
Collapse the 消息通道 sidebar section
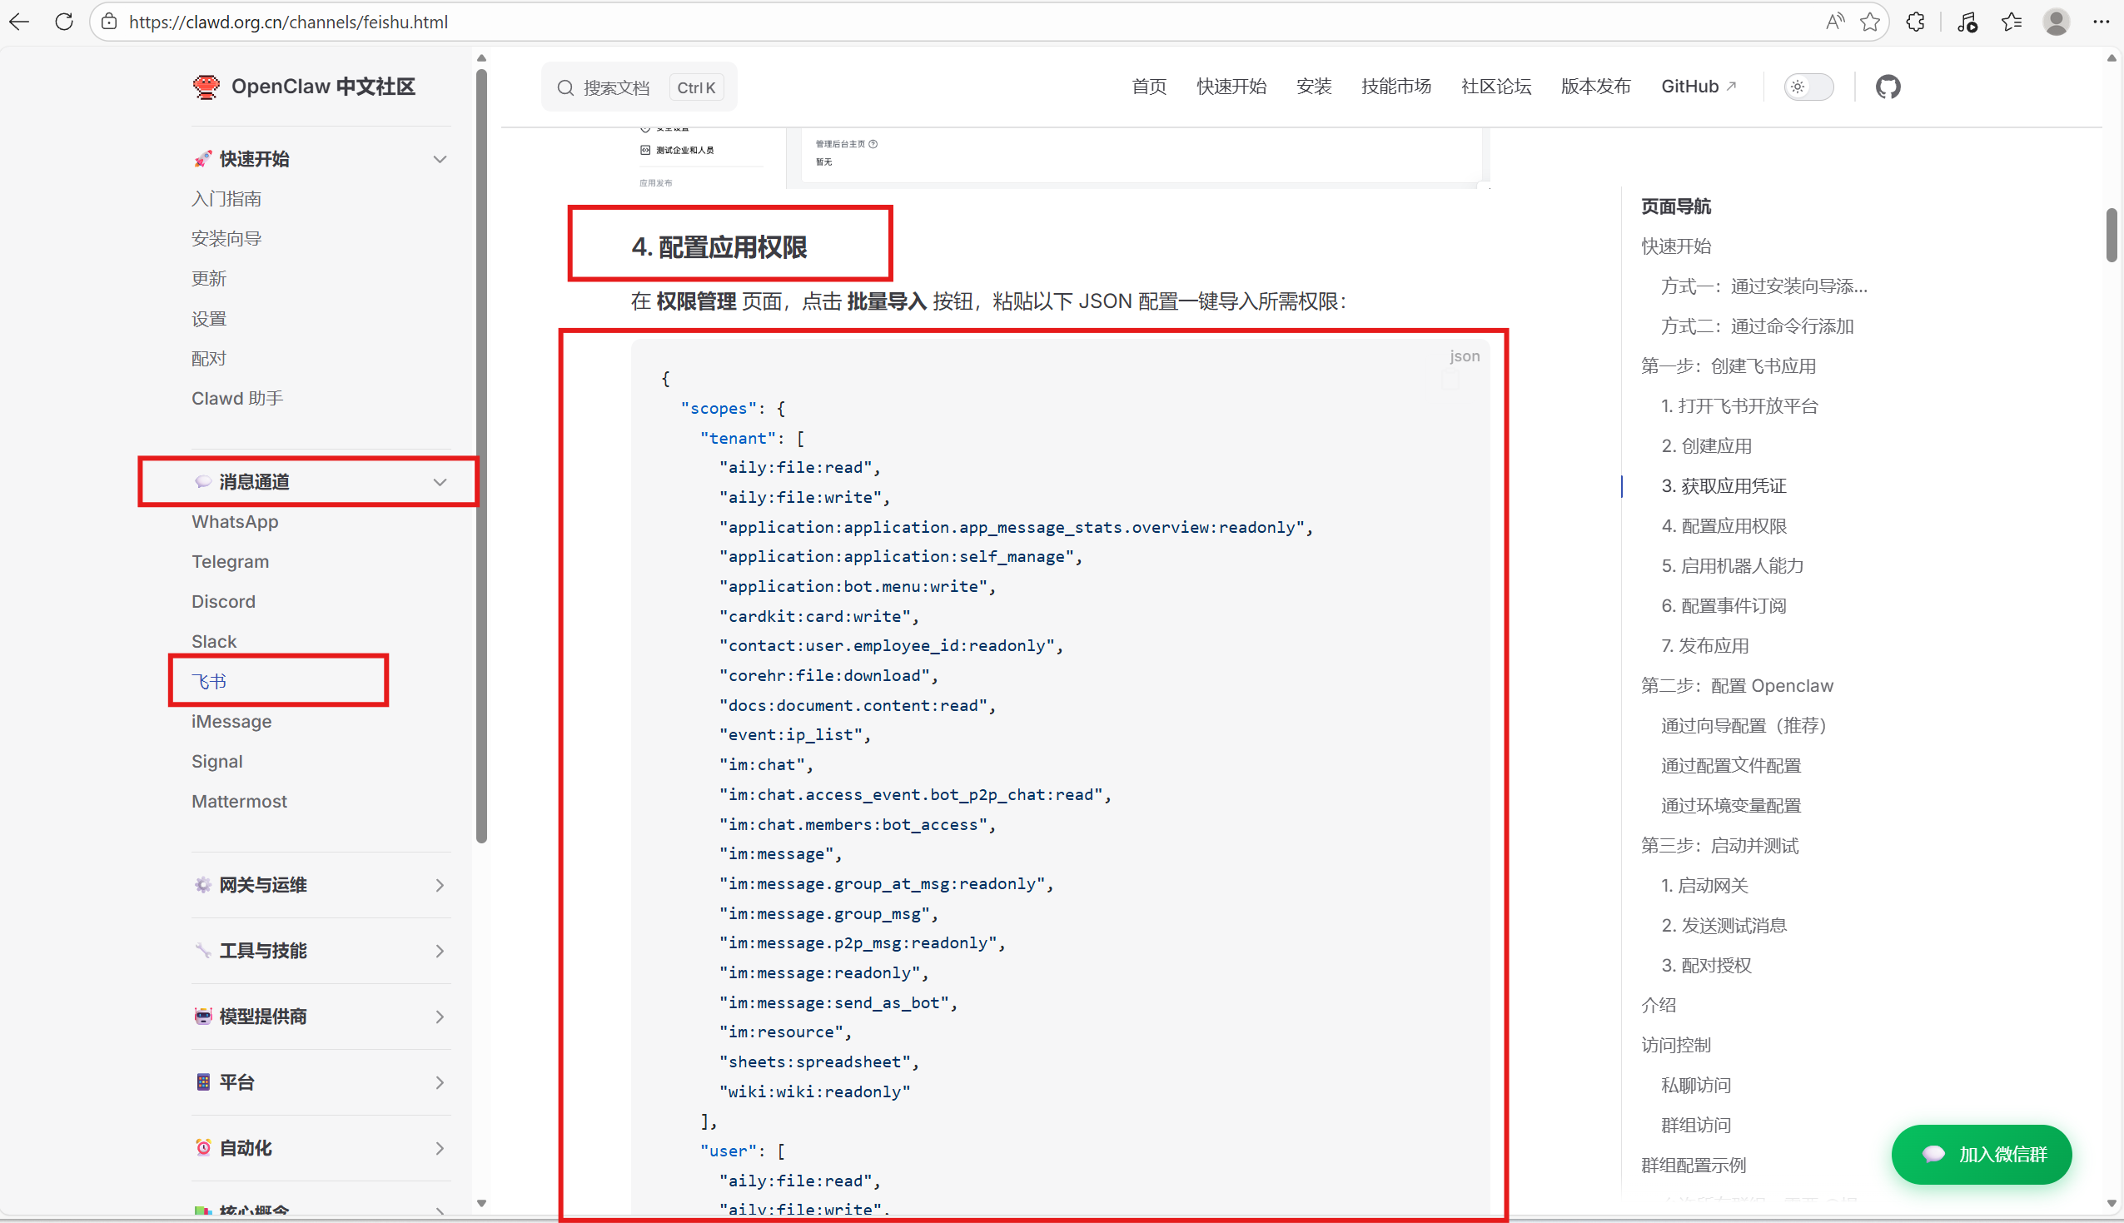(440, 482)
